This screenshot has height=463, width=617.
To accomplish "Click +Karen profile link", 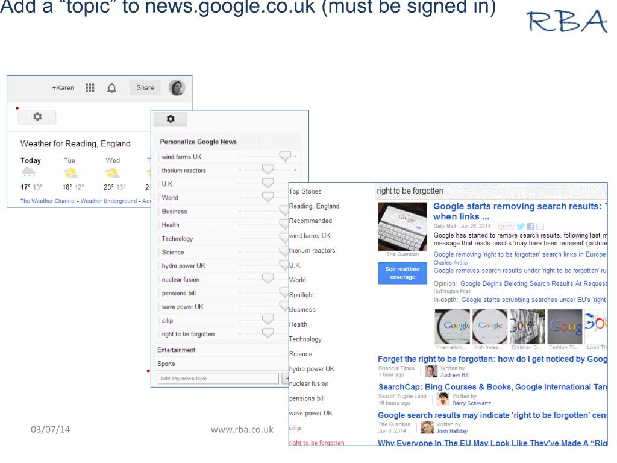I will tap(63, 88).
